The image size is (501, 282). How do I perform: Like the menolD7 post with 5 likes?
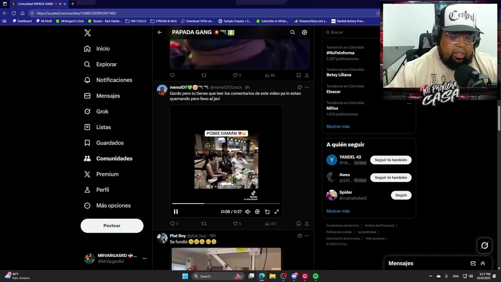click(x=237, y=224)
